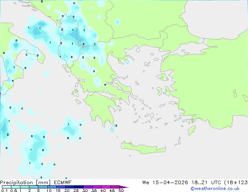Click the 'UTC' label in footer

point(216,183)
